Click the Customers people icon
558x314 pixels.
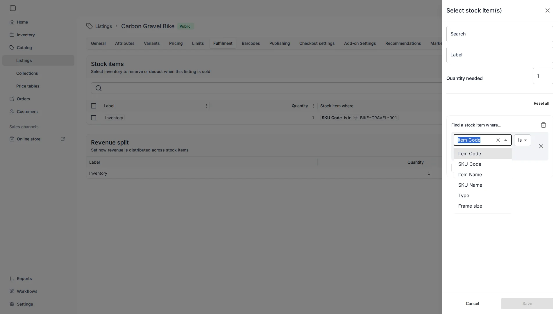pyautogui.click(x=12, y=112)
